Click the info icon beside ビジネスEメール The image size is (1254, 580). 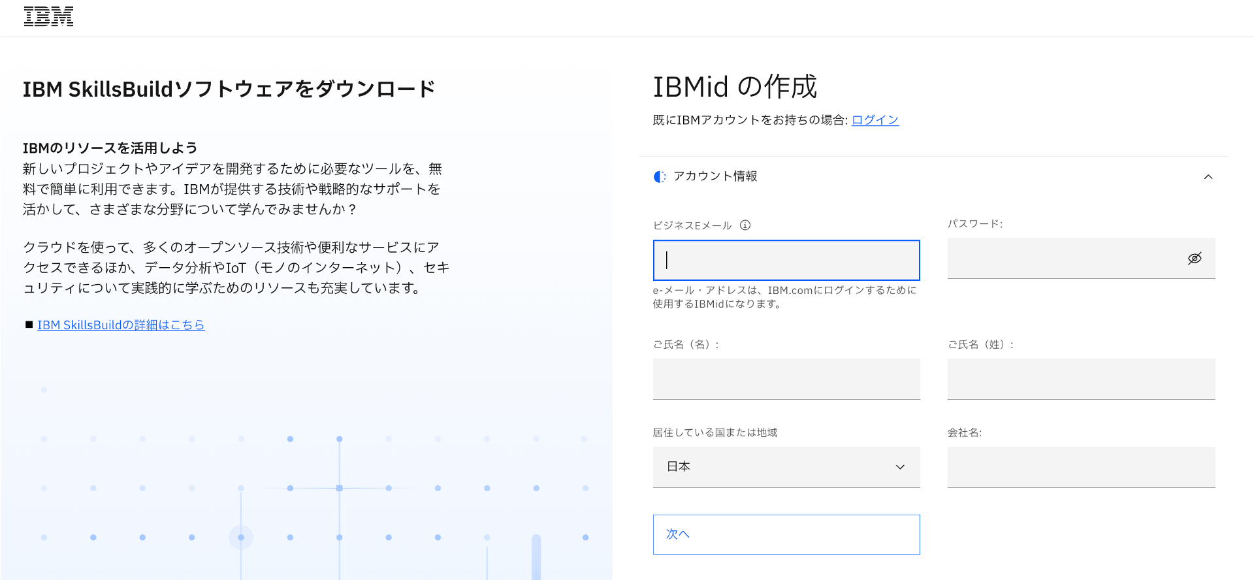point(745,225)
